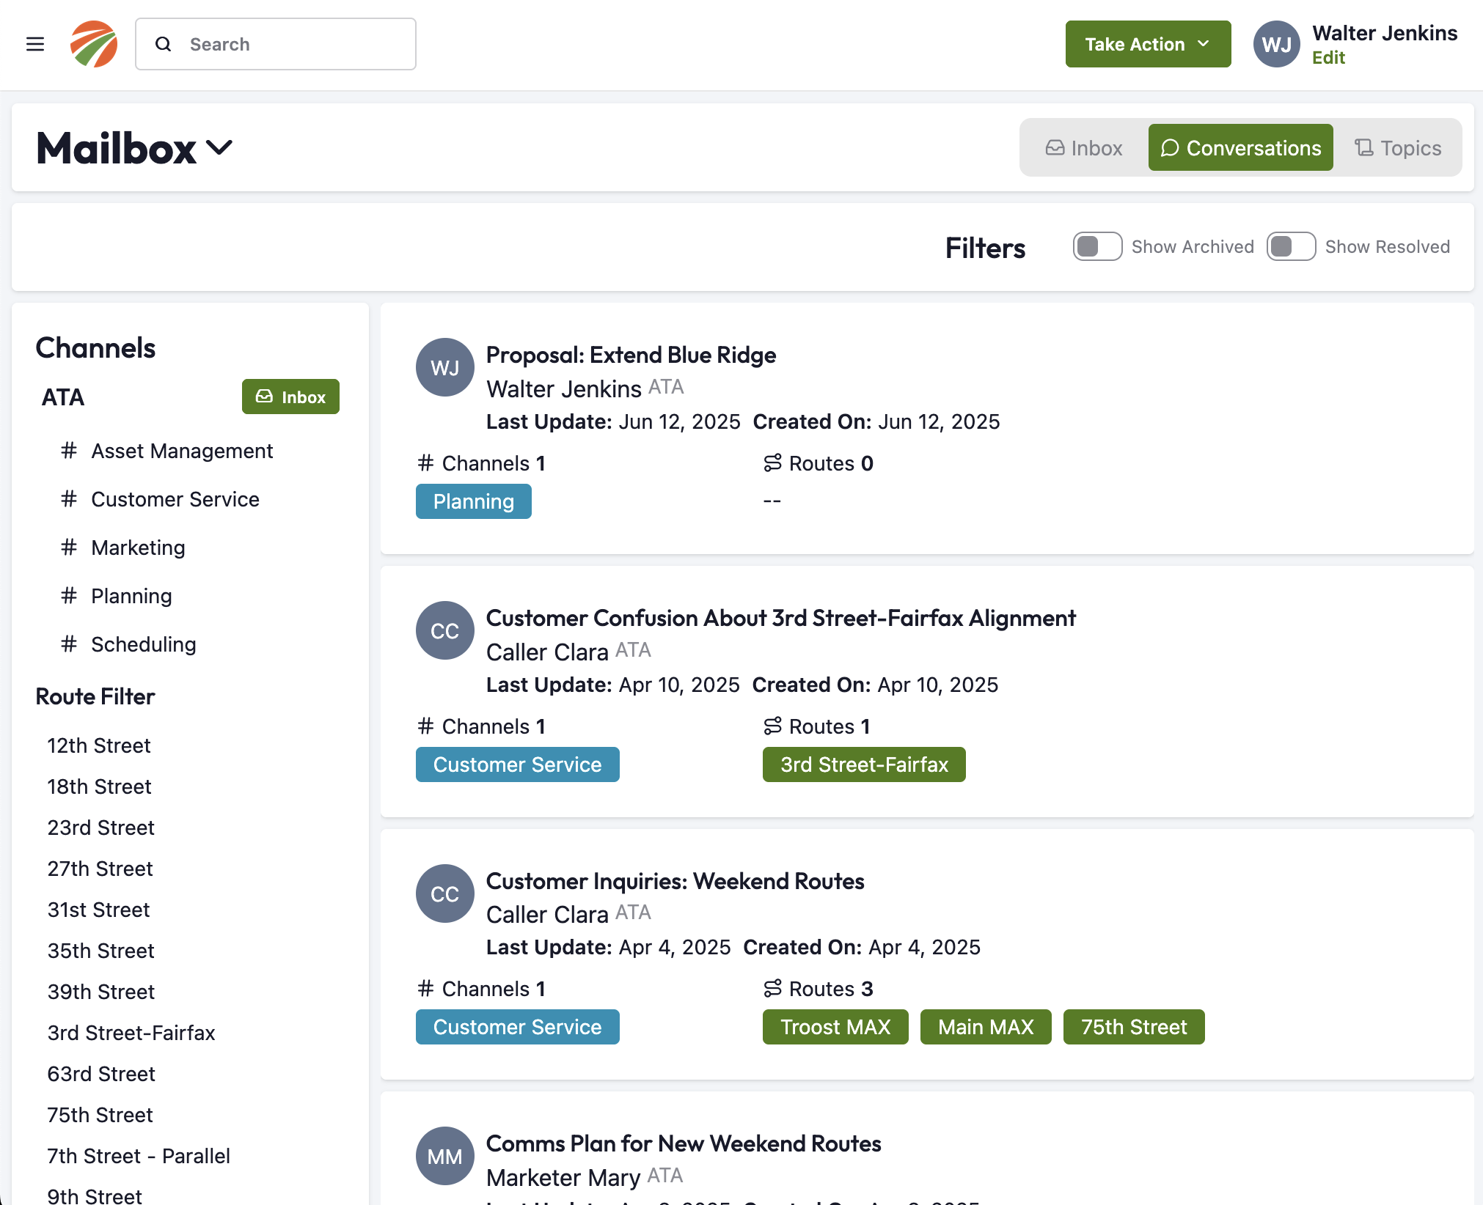
Task: Select the Customer Service blue tag badge
Action: point(517,764)
